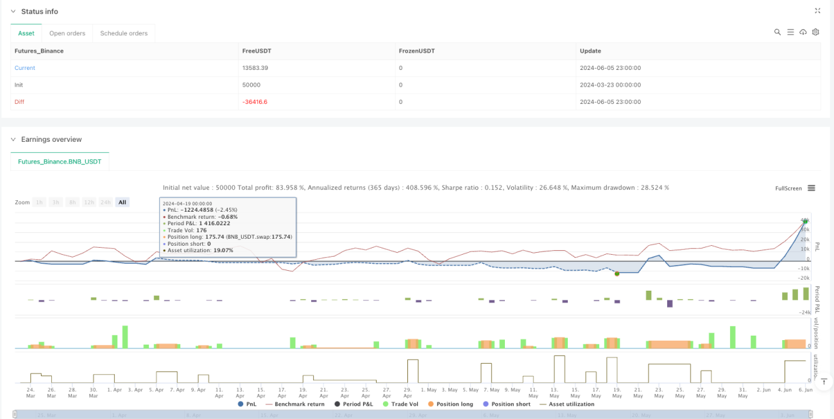The width and height of the screenshot is (834, 419).
Task: Click the Current row link in table
Action: (25, 68)
